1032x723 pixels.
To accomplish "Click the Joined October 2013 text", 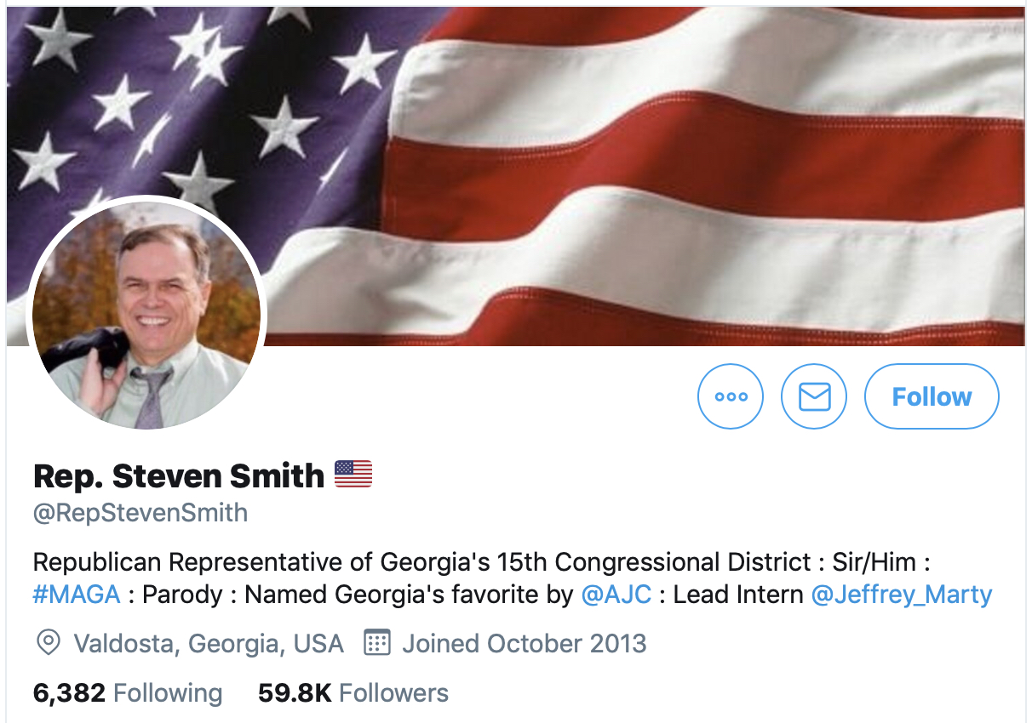I will pos(525,643).
